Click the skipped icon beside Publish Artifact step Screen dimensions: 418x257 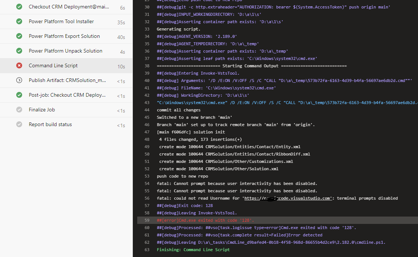click(19, 80)
